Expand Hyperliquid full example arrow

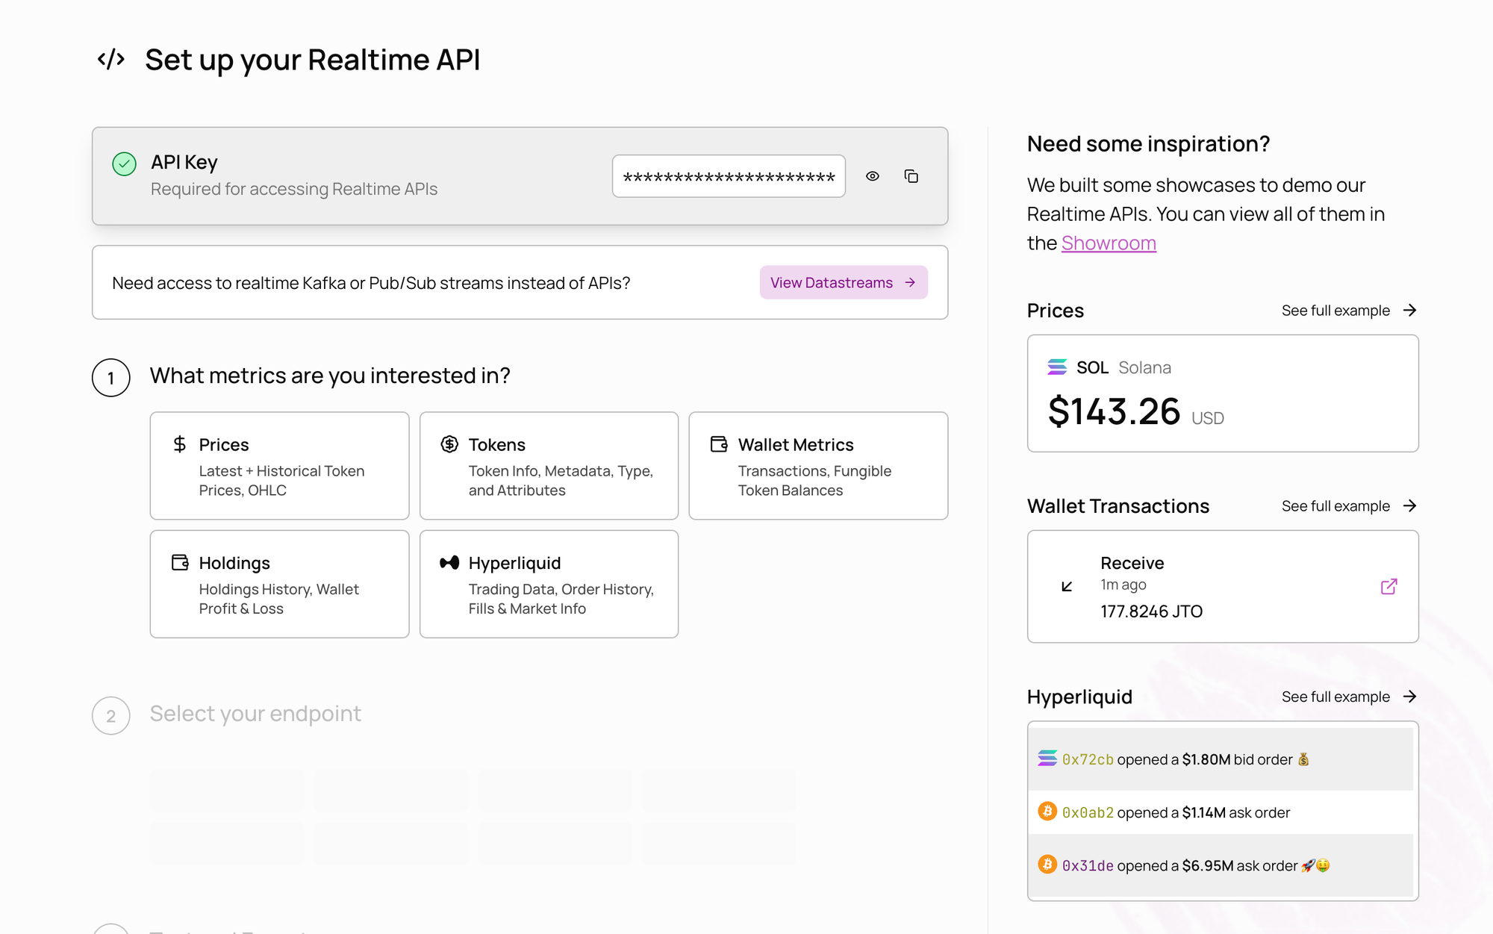point(1409,697)
